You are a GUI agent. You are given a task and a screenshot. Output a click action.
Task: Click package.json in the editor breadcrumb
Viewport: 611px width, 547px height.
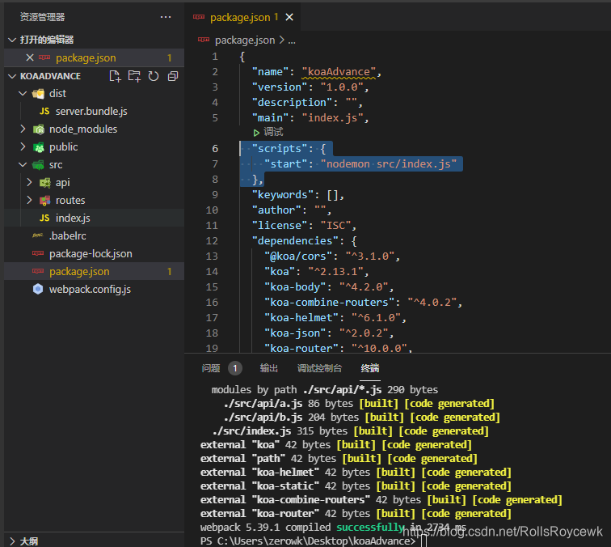(245, 40)
